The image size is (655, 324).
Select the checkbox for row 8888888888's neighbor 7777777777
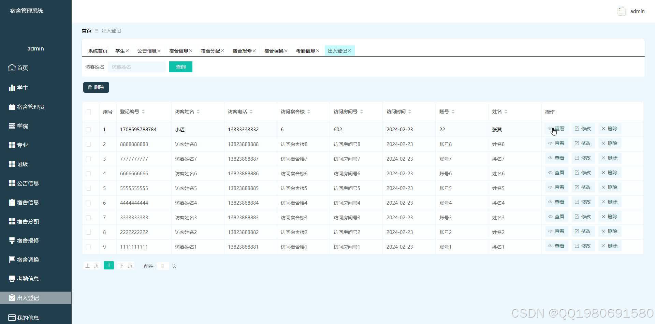(x=88, y=159)
